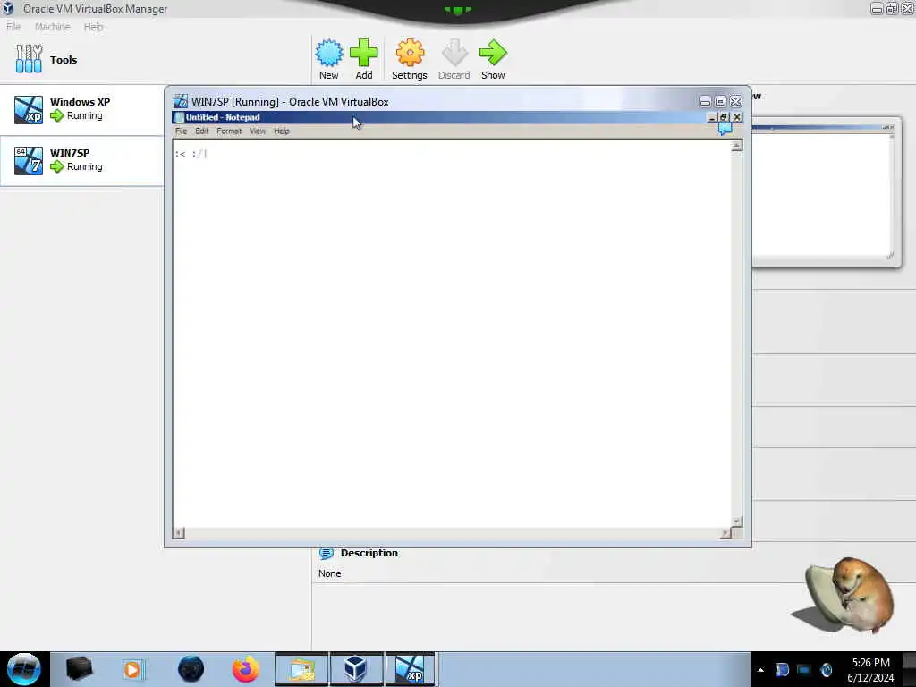Image resolution: width=916 pixels, height=687 pixels.
Task: Open the media player taskbar icon
Action: coord(132,669)
